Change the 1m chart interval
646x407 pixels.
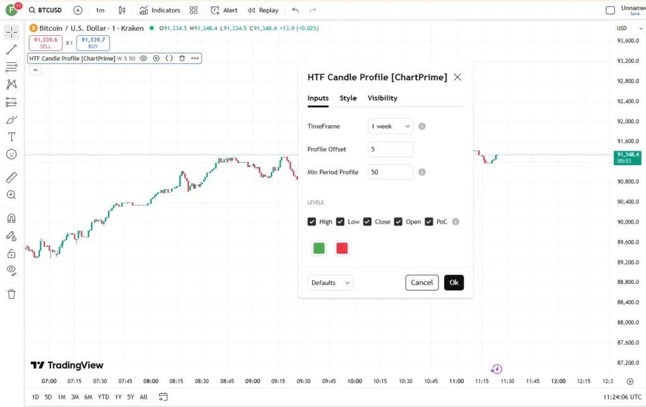coord(100,10)
